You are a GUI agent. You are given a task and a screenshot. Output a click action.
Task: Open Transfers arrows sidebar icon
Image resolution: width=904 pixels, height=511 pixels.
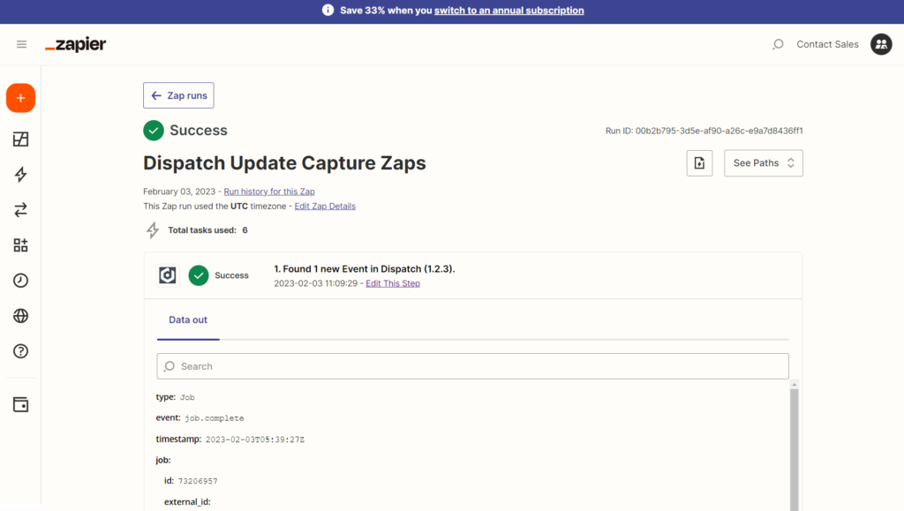(x=20, y=210)
